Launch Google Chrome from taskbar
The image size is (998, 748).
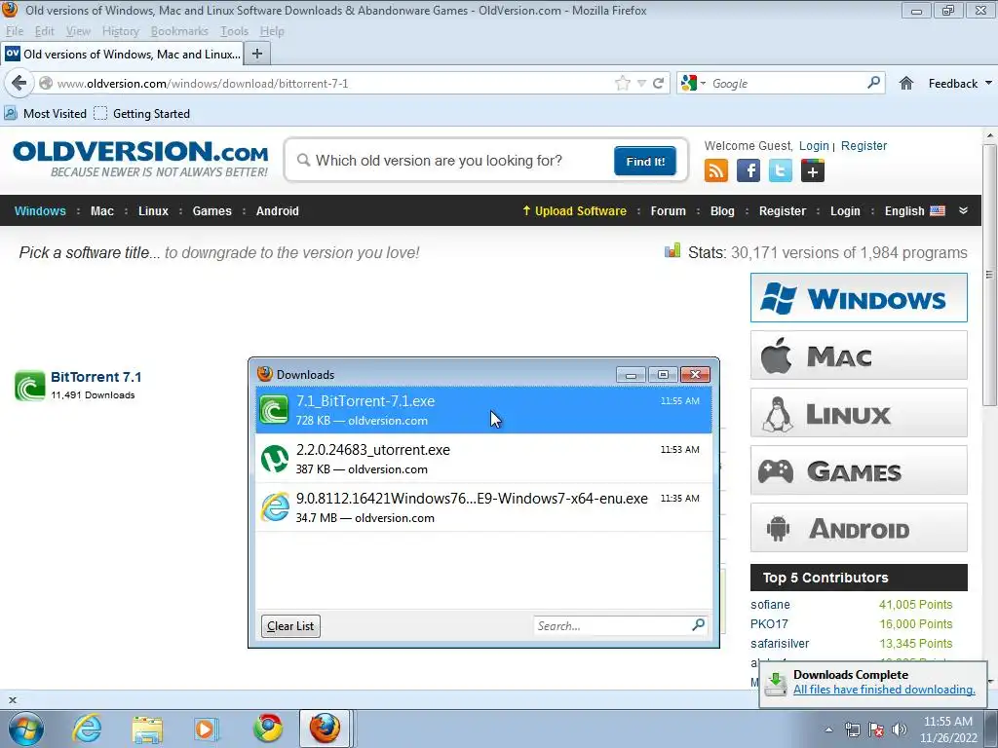point(268,729)
